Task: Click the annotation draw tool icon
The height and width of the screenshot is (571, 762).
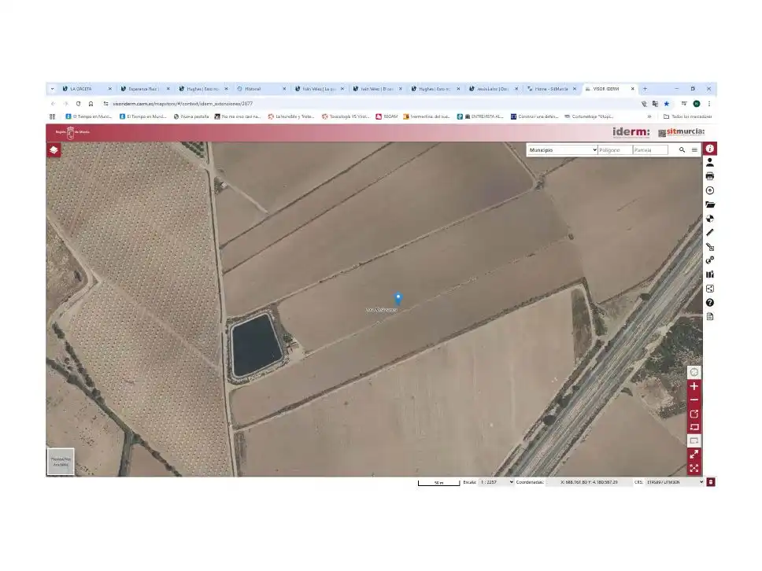Action: click(x=709, y=247)
